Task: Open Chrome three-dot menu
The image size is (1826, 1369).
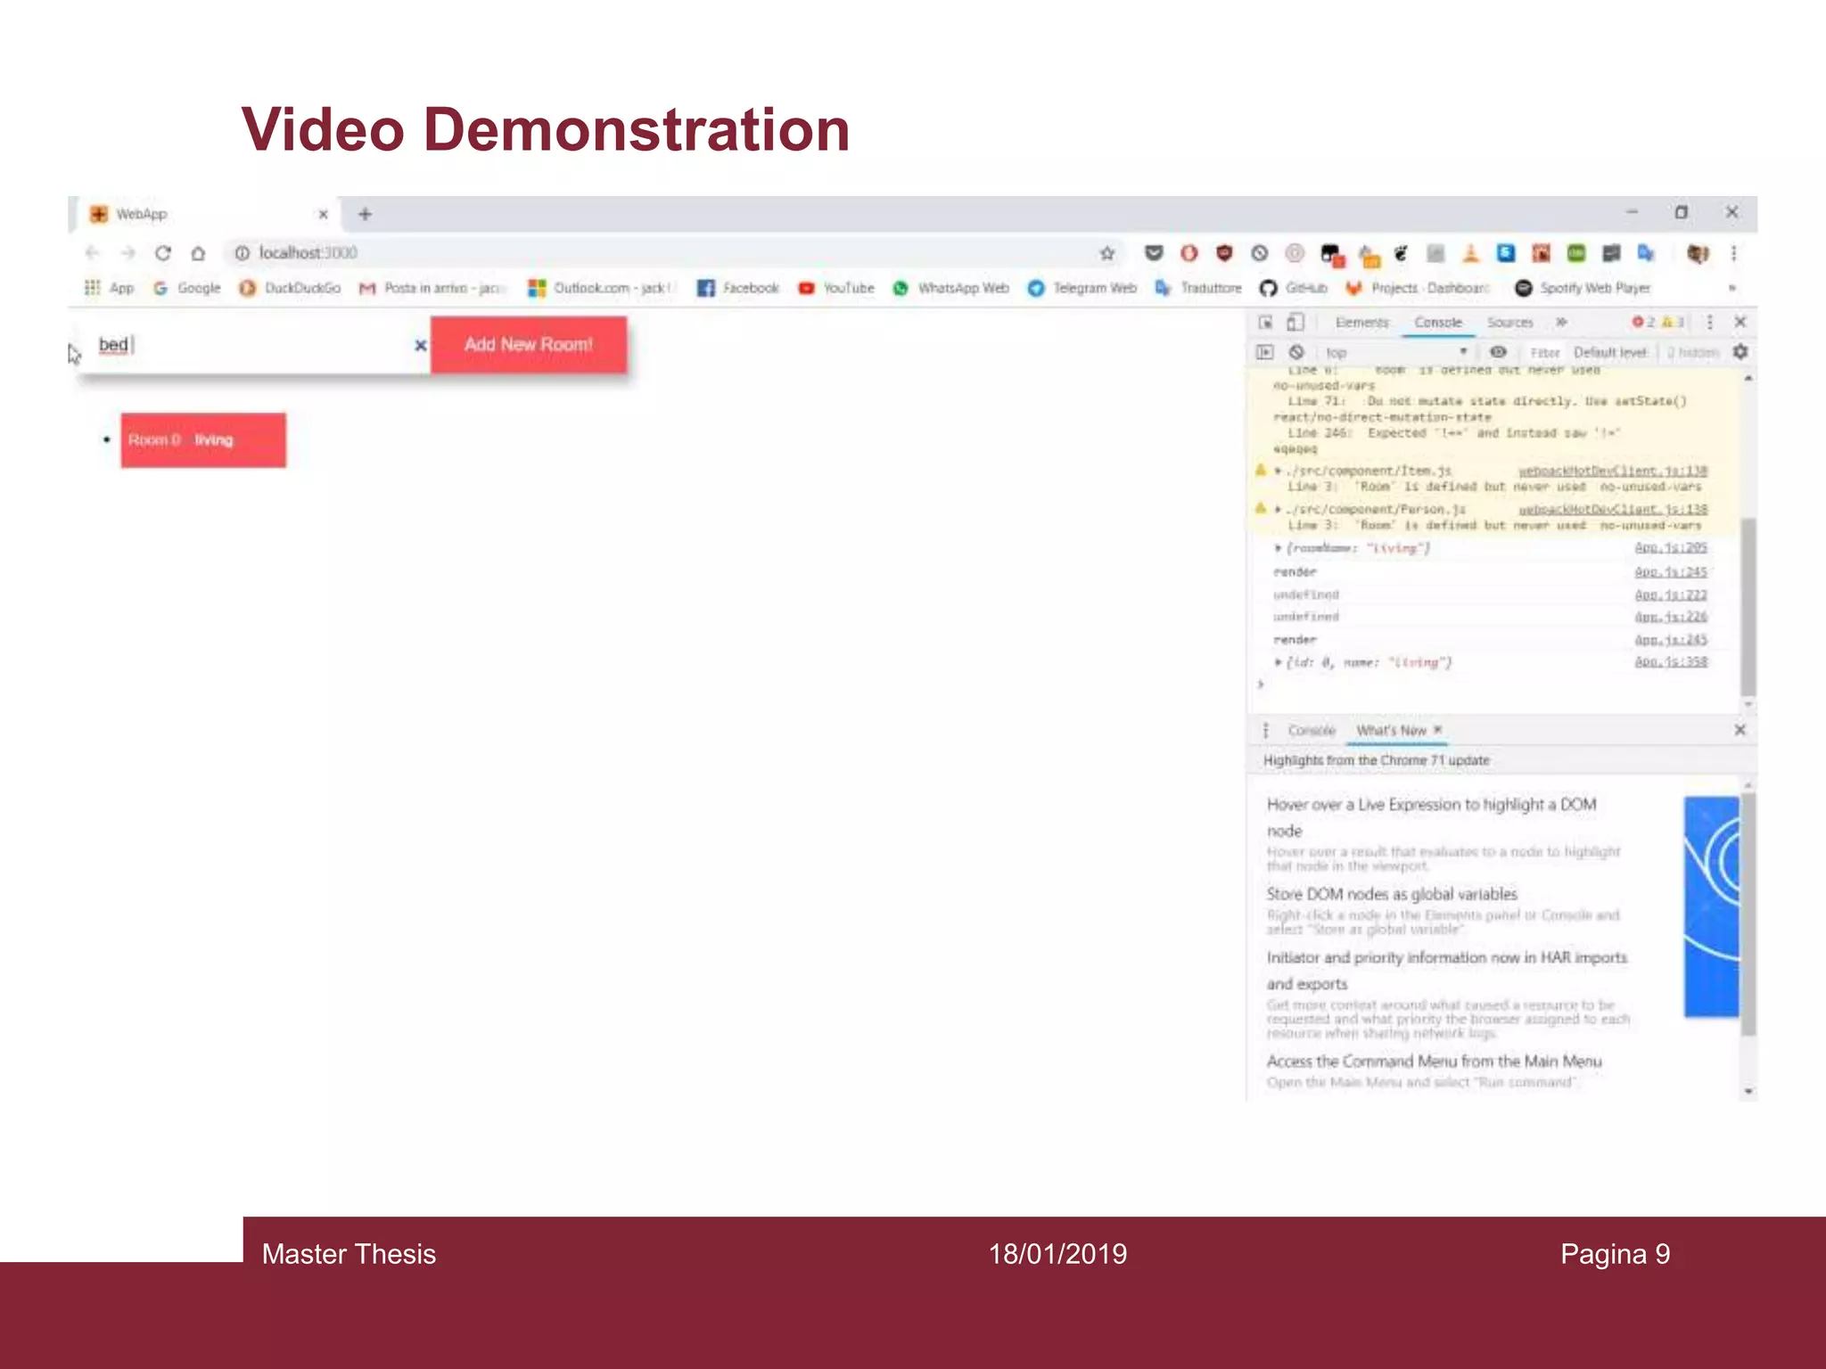Action: [x=1734, y=253]
